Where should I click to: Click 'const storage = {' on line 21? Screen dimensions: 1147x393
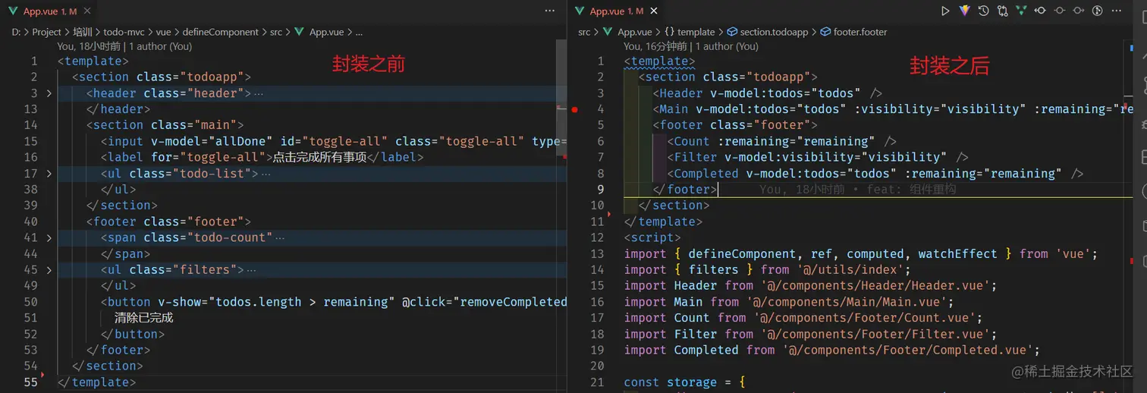click(685, 382)
